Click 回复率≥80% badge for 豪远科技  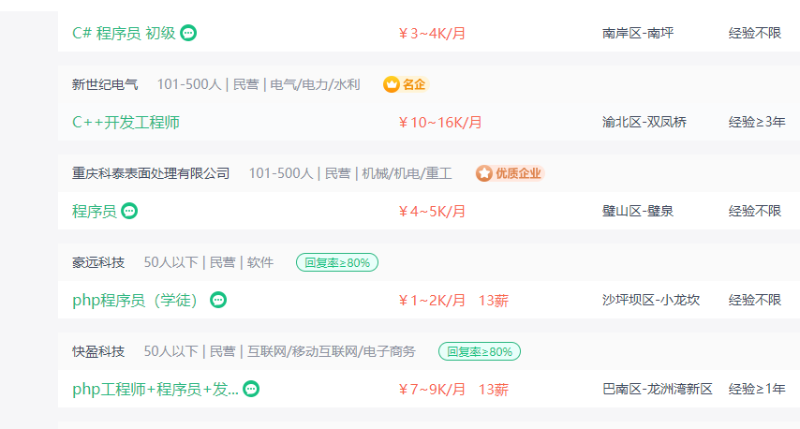pyautogui.click(x=337, y=262)
